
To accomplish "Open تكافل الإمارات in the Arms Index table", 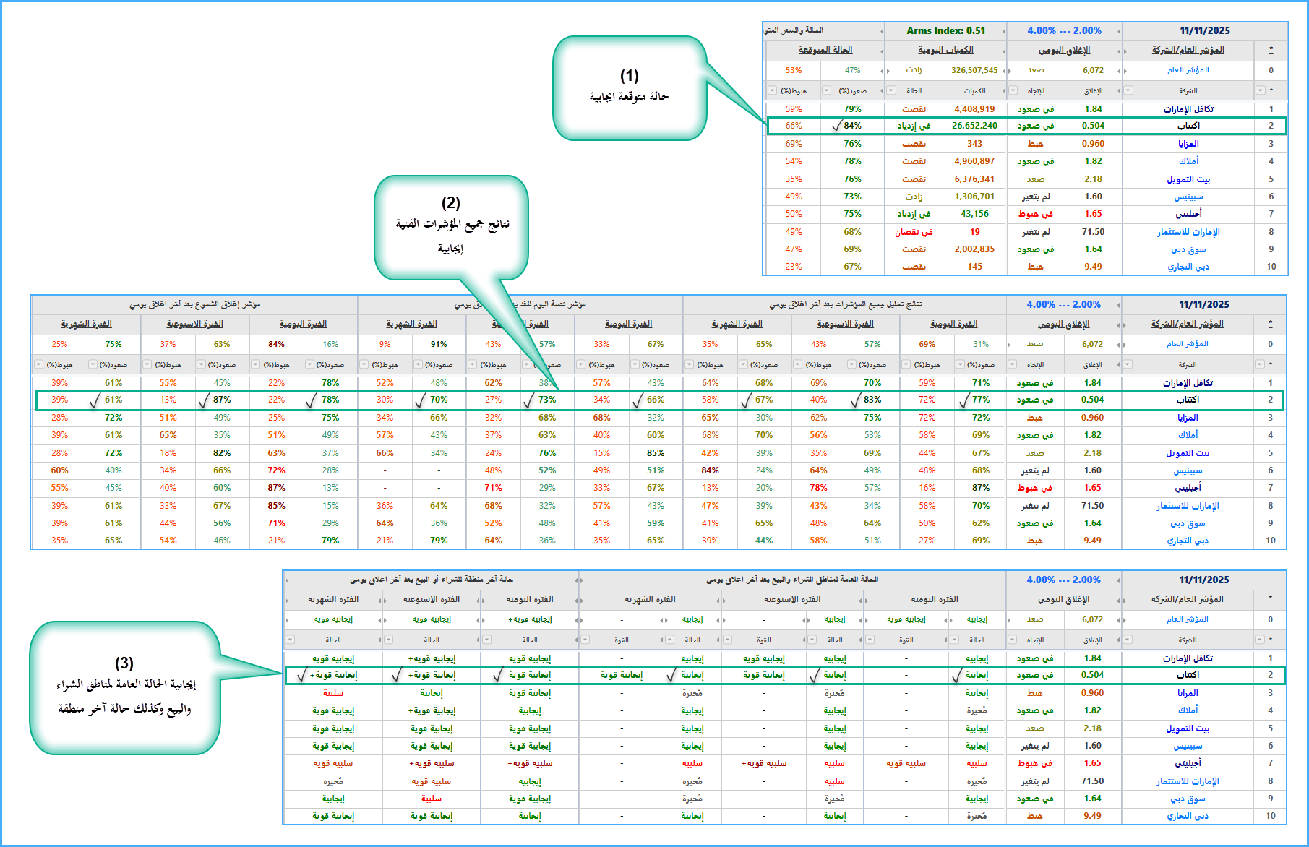I will click(x=1188, y=109).
